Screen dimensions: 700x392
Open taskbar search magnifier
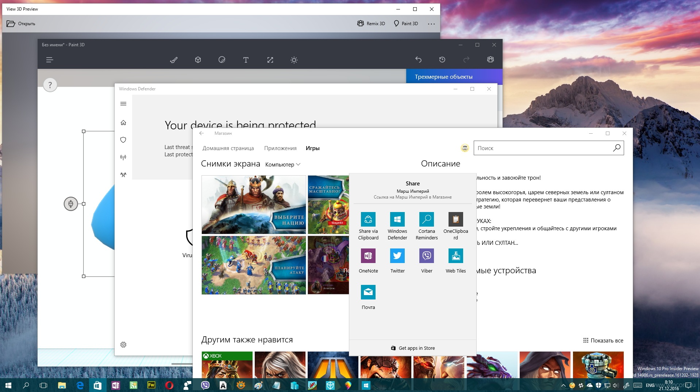point(26,385)
